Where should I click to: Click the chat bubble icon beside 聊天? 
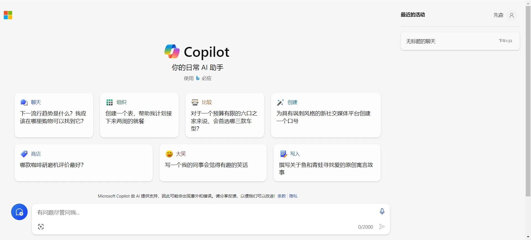tap(24, 102)
